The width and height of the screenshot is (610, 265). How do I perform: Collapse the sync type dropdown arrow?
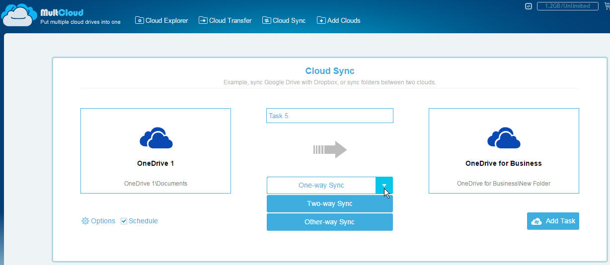coord(384,185)
